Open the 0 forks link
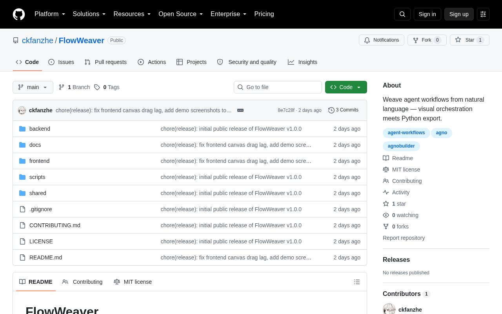The height and width of the screenshot is (314, 502). coord(396,226)
